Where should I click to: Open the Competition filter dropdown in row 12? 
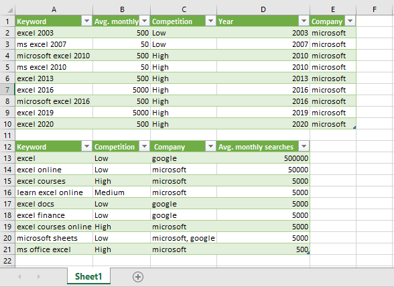[x=145, y=147]
